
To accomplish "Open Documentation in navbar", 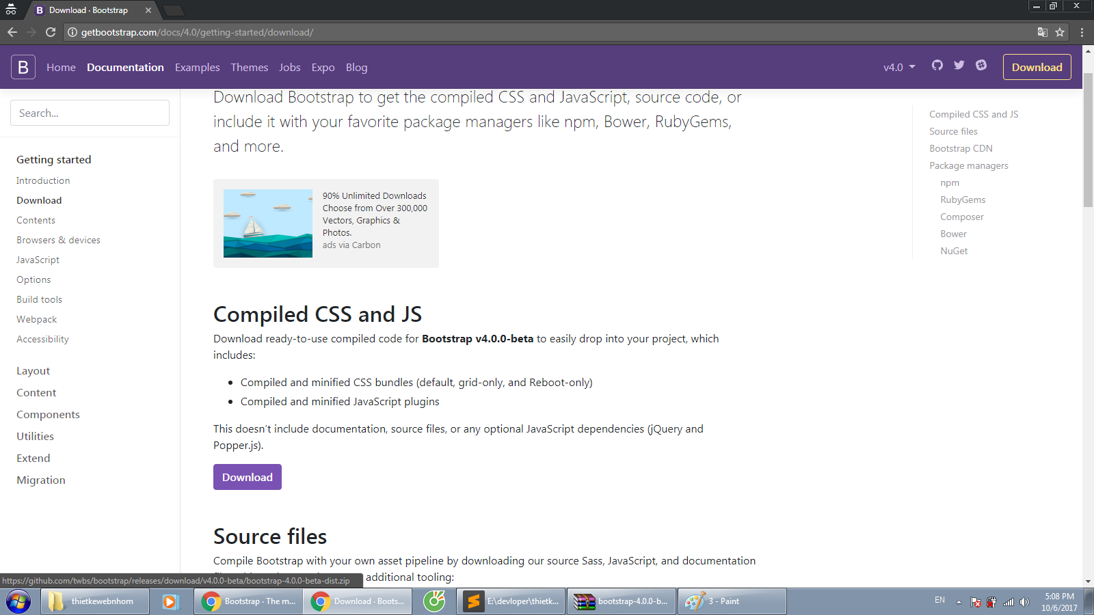I will point(125,67).
